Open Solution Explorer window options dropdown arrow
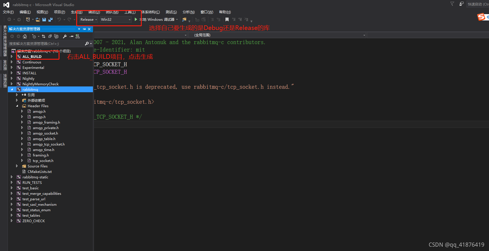Screen dimensions: 489x251 tap(79, 29)
